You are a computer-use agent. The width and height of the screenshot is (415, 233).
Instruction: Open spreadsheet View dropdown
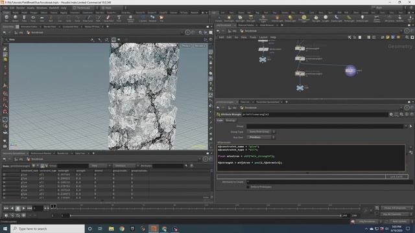(100, 166)
